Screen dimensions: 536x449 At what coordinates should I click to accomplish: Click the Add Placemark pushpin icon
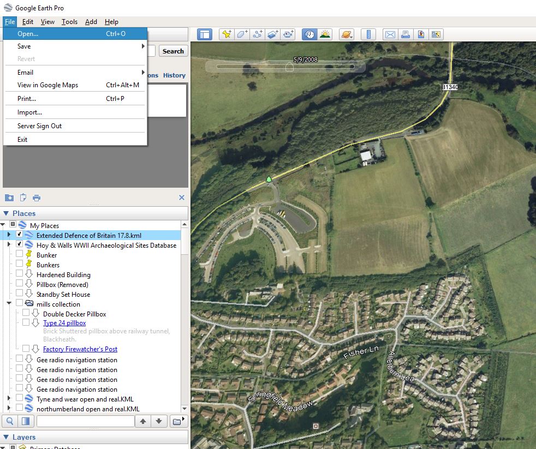pyautogui.click(x=227, y=34)
